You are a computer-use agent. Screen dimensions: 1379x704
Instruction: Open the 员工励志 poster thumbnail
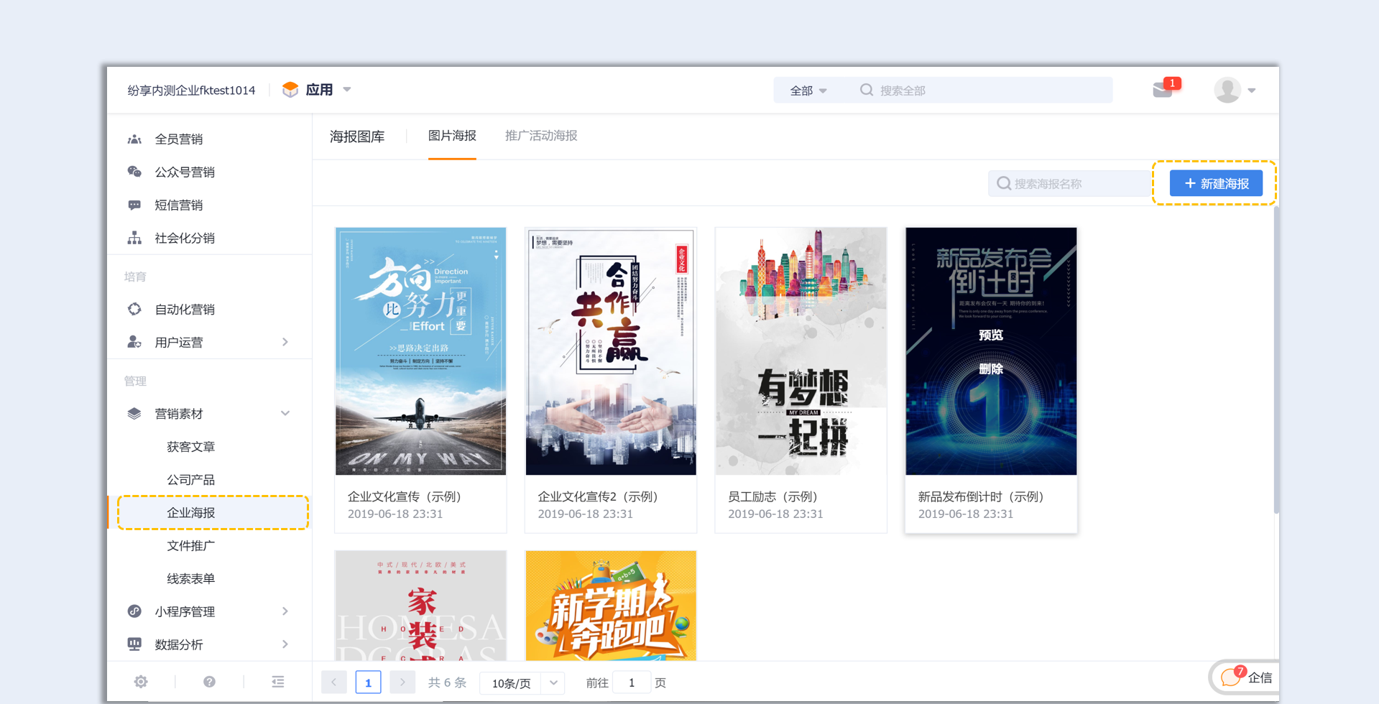pos(801,351)
